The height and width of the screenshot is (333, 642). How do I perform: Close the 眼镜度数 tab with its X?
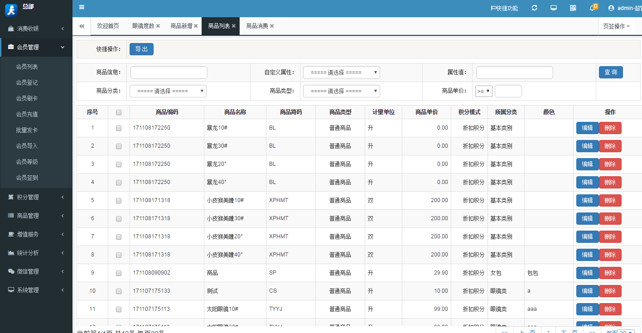point(158,26)
